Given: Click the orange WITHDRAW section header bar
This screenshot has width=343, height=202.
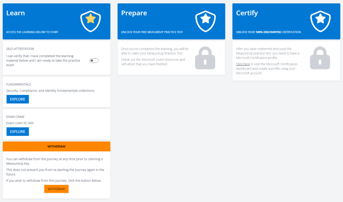Looking at the screenshot, I should pyautogui.click(x=56, y=146).
